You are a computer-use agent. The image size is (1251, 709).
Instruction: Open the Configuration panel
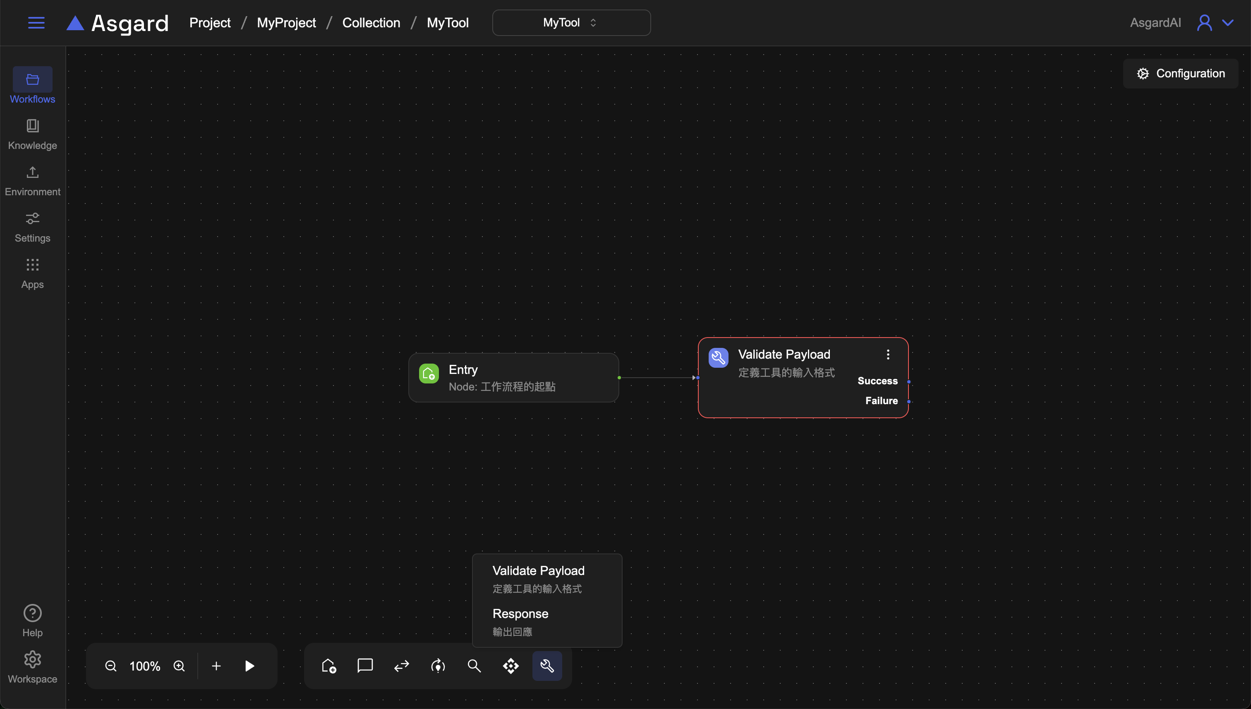1180,74
